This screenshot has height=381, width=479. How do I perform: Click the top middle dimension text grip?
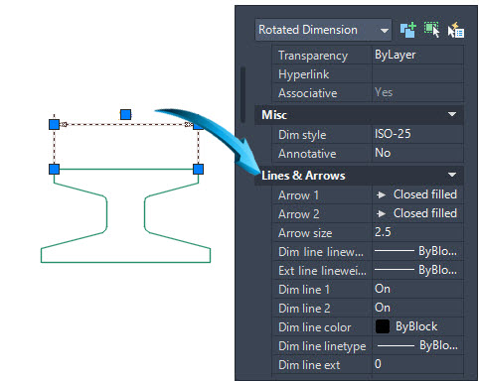pos(125,115)
